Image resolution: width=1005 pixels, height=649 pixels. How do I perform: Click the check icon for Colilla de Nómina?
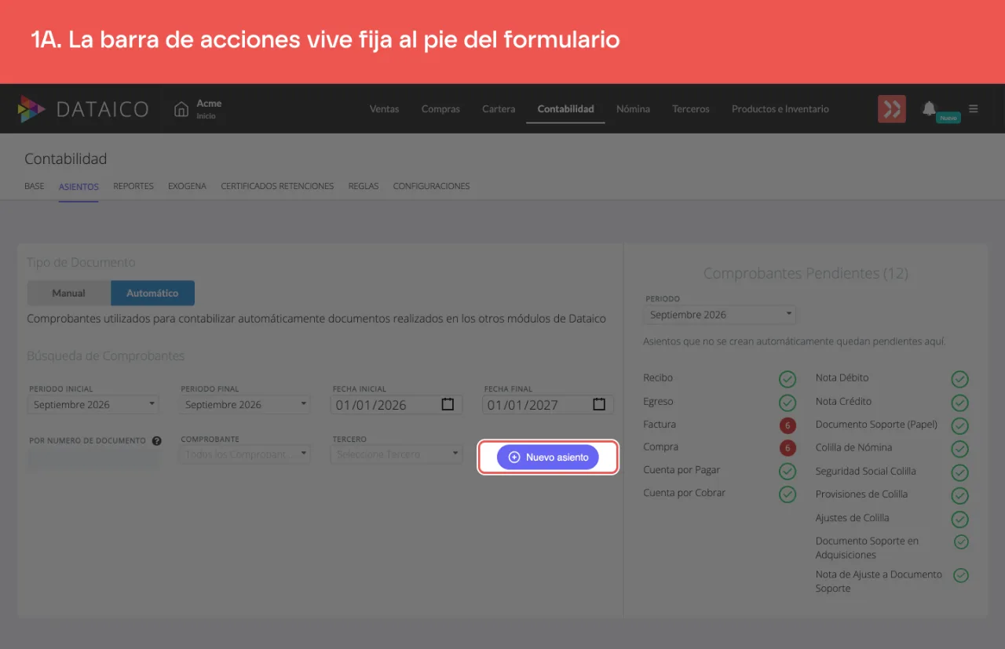point(959,449)
